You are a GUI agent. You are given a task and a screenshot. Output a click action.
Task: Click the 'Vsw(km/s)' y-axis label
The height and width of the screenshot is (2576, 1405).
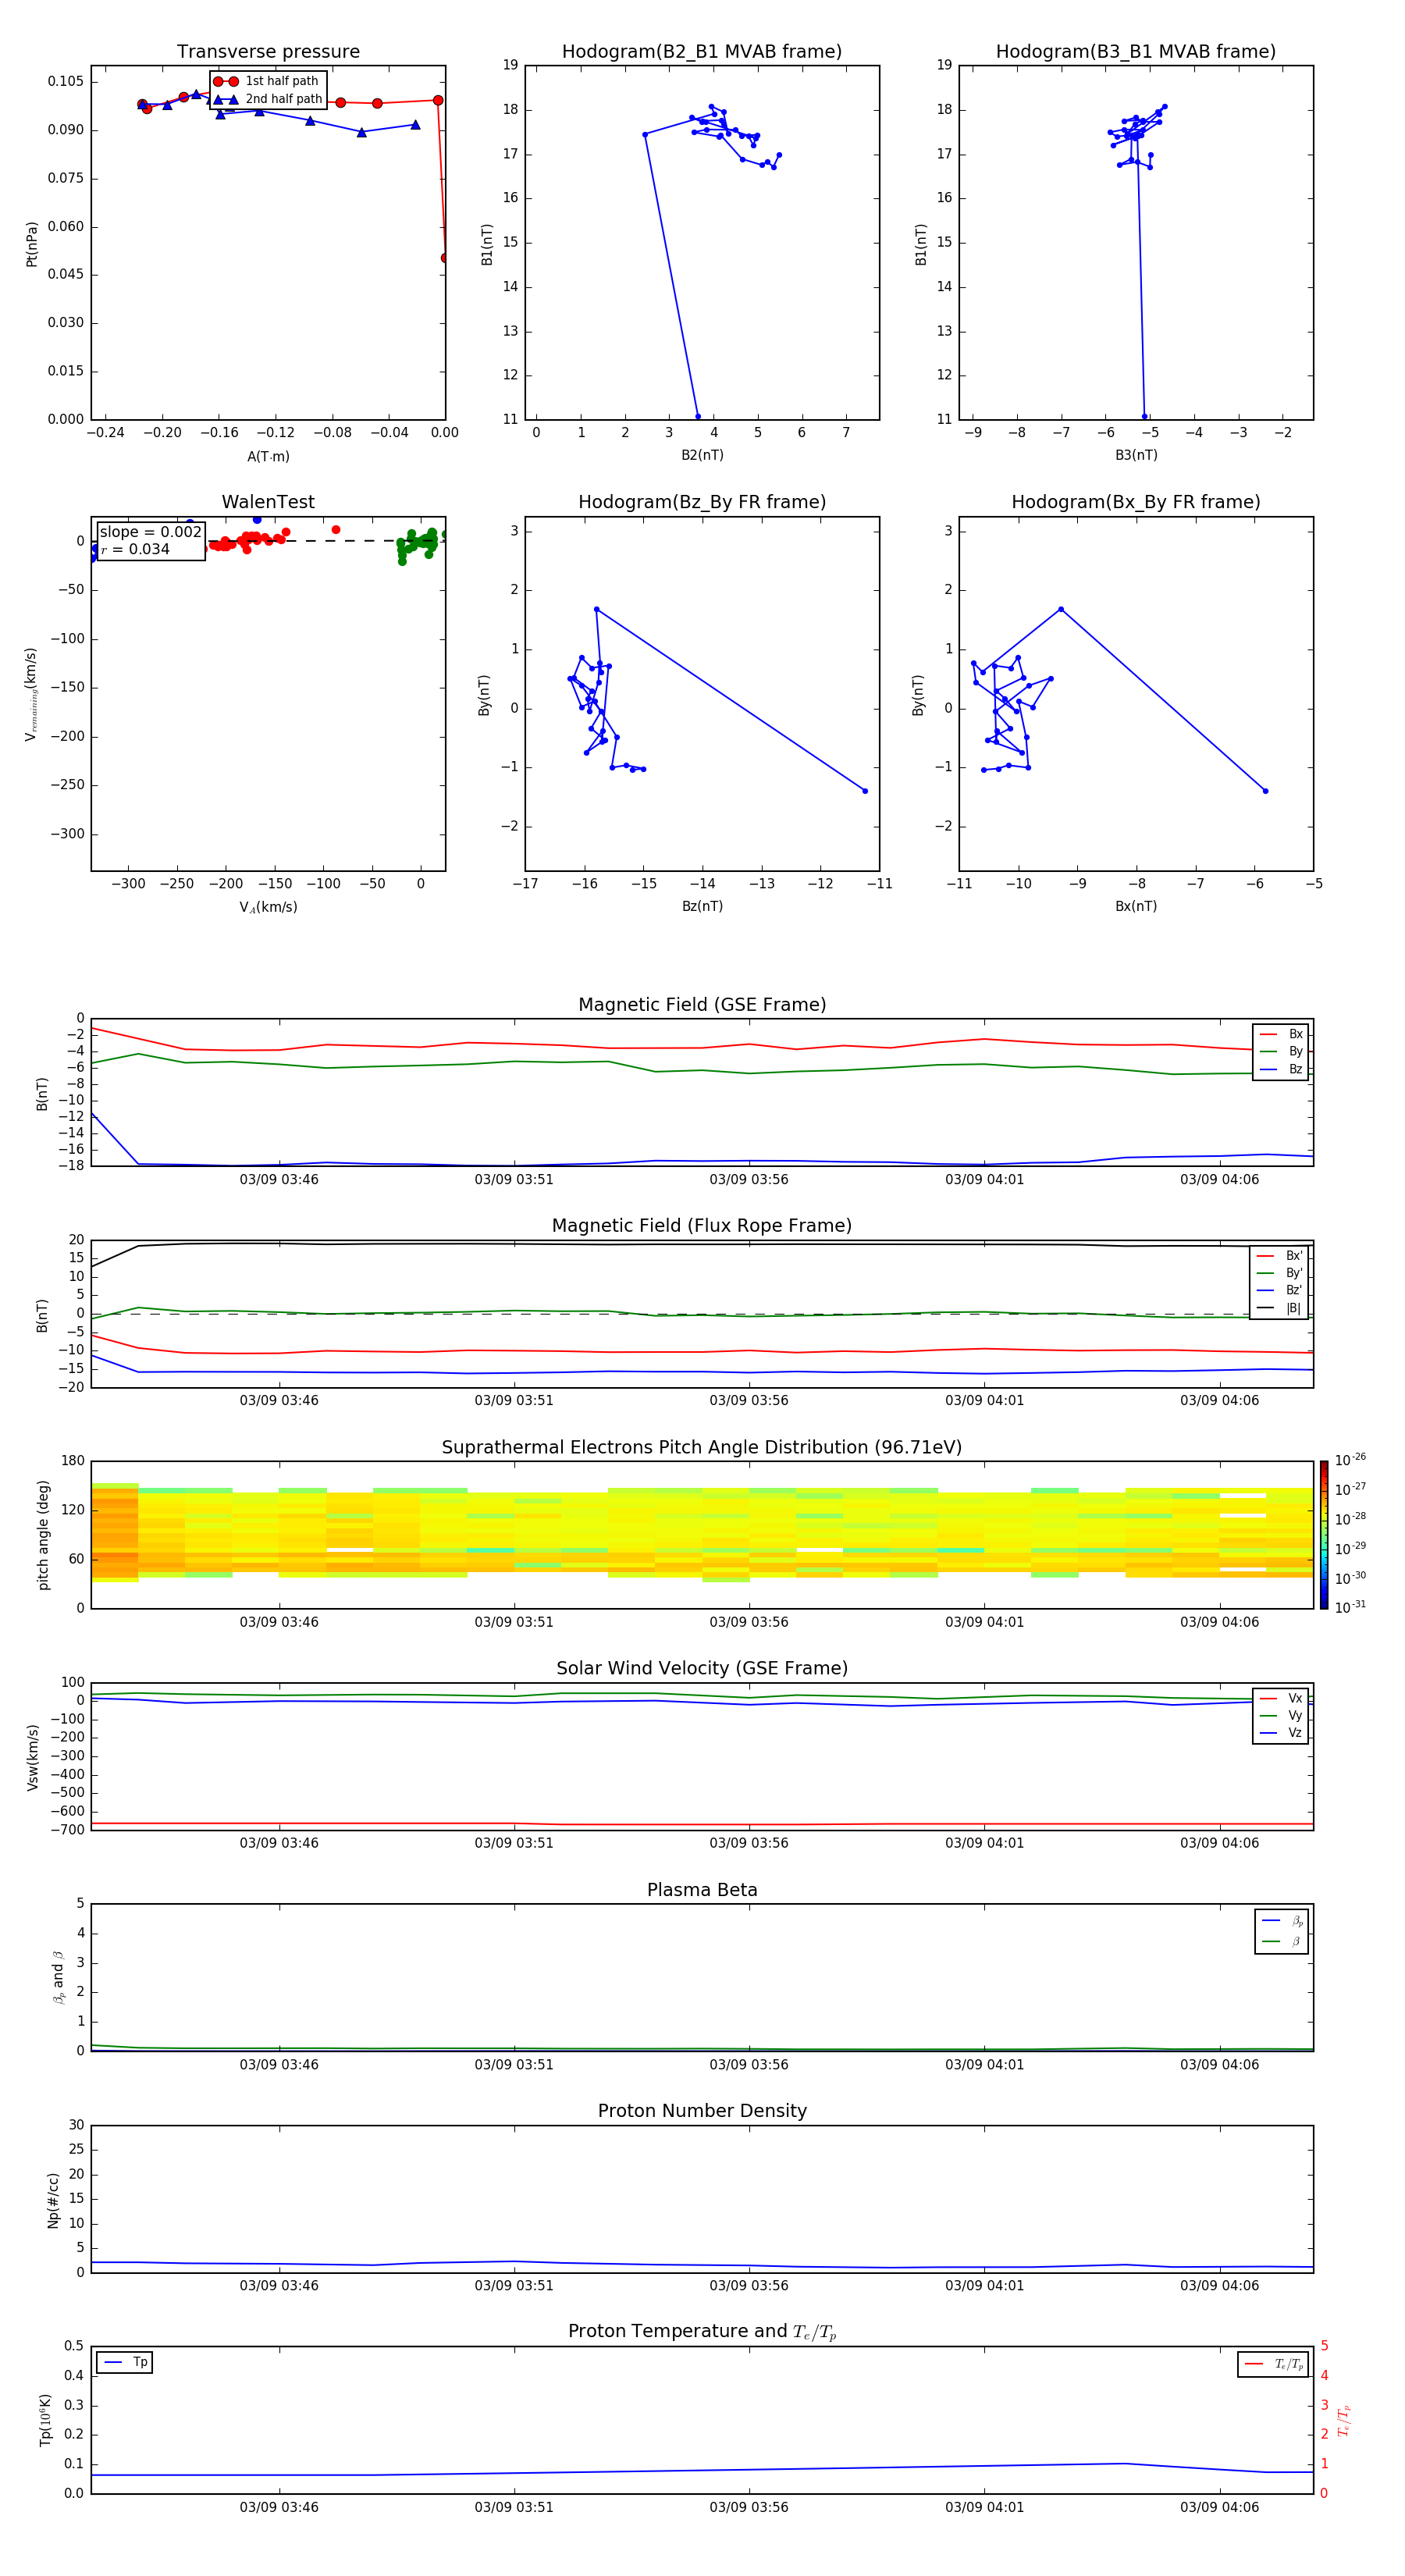point(32,1757)
